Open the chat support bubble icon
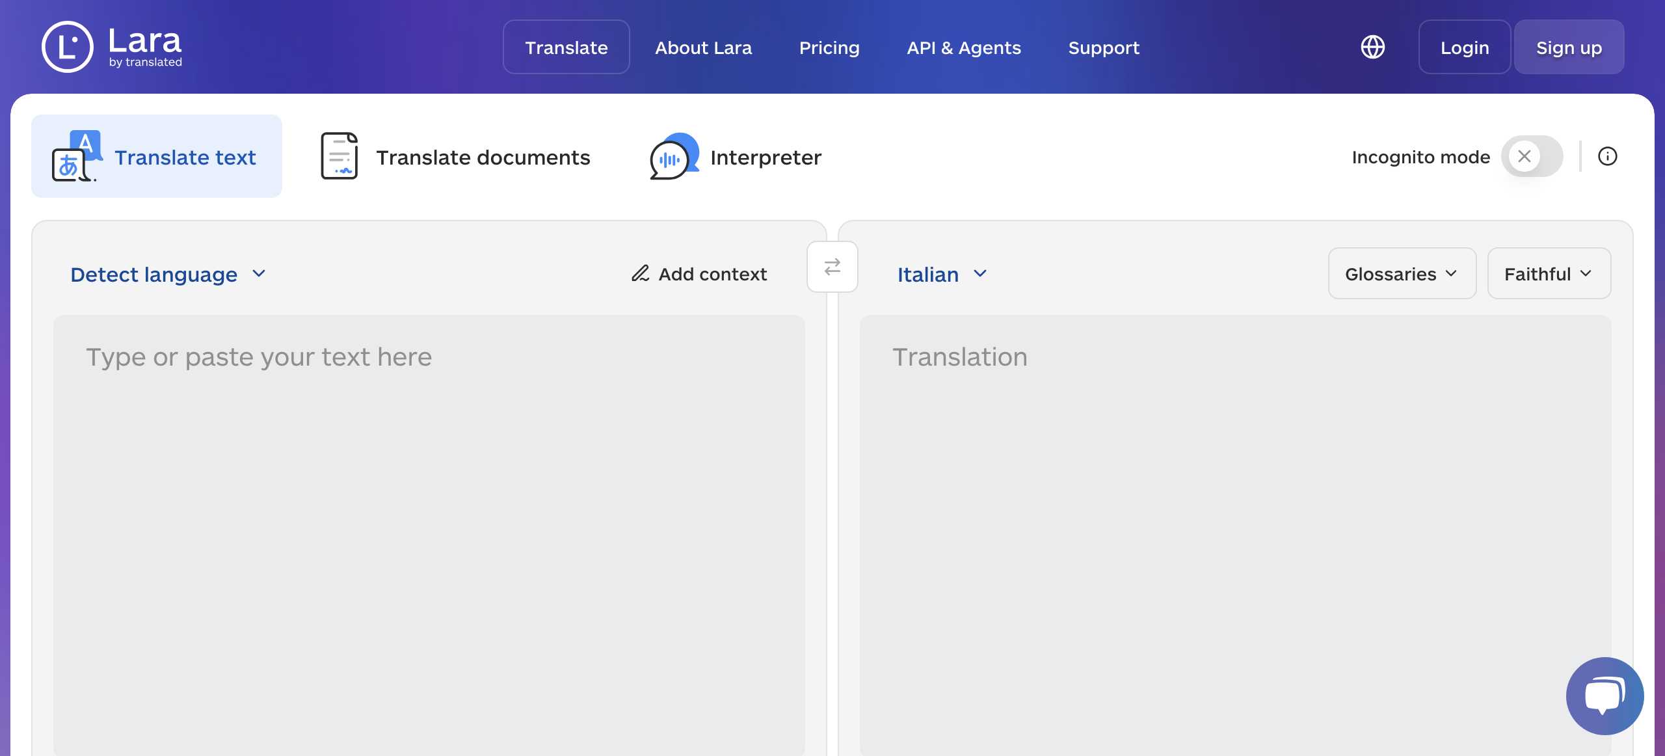Viewport: 1665px width, 756px height. (1604, 695)
